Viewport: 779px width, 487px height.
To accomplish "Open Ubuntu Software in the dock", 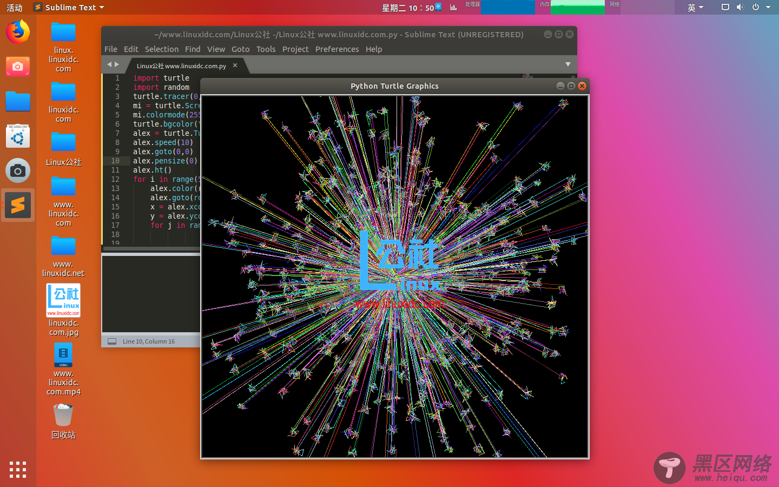I will click(18, 136).
